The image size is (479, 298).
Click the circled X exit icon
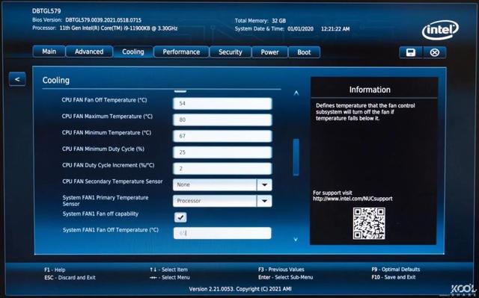(x=434, y=52)
